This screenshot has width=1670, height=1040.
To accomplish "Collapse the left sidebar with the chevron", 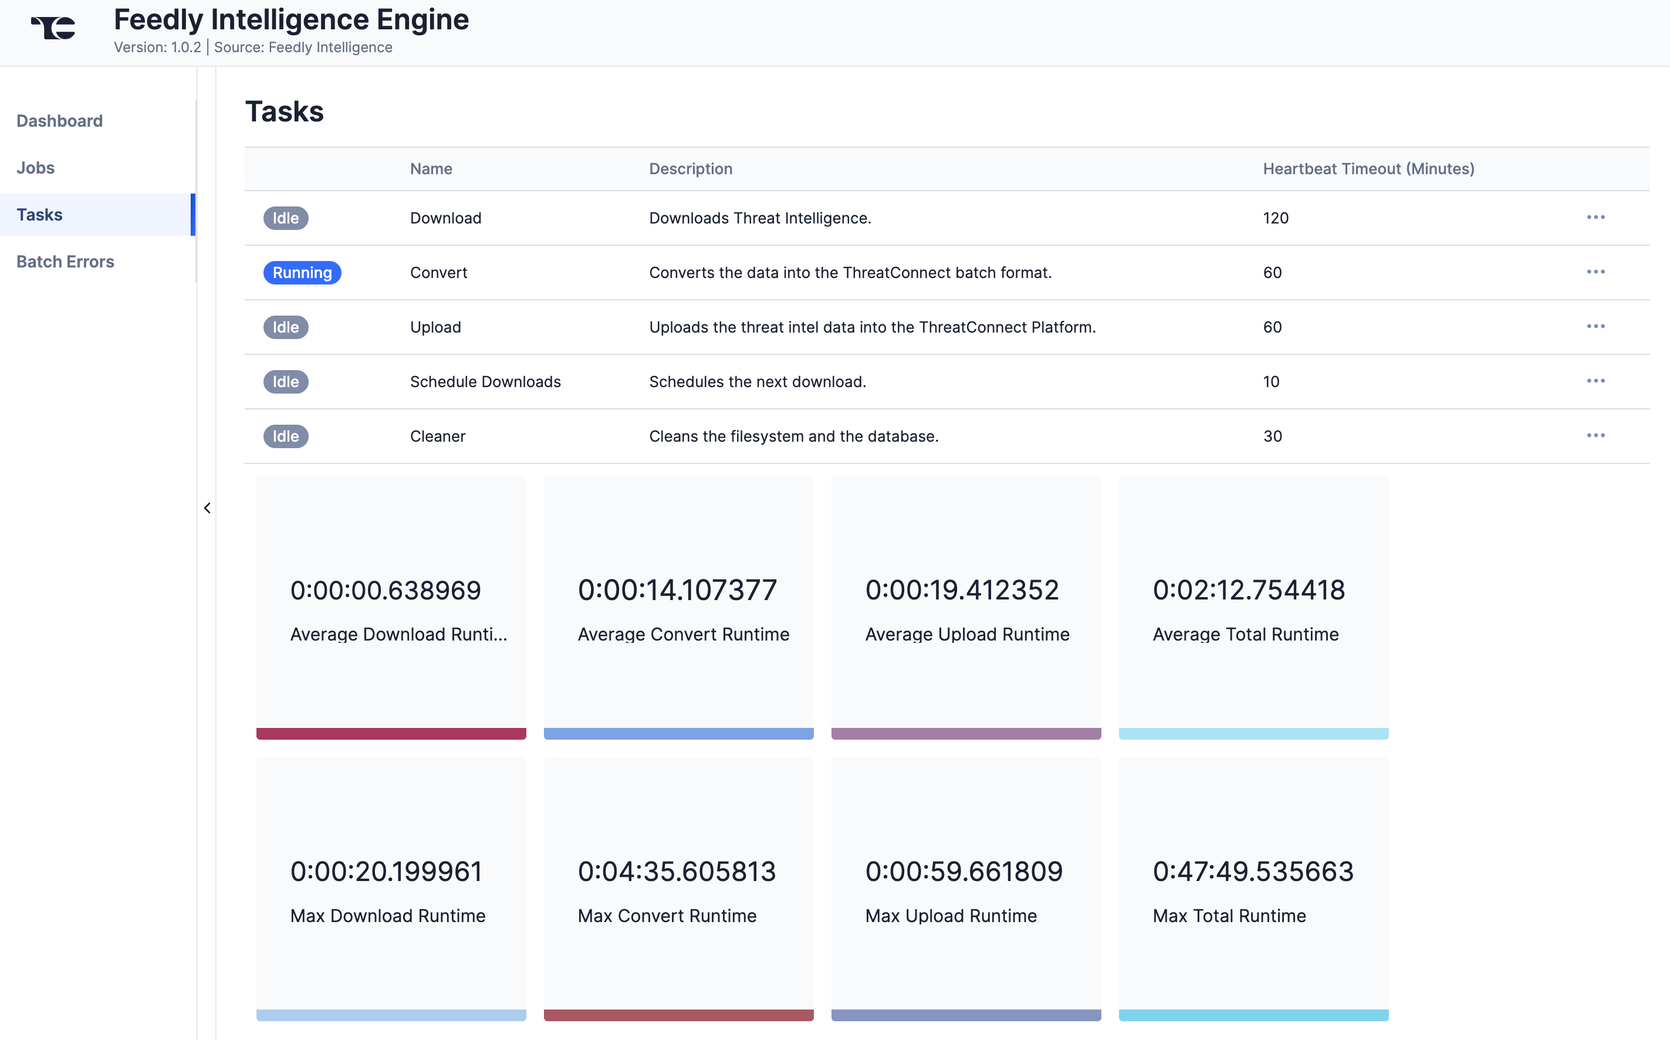I will 207,507.
